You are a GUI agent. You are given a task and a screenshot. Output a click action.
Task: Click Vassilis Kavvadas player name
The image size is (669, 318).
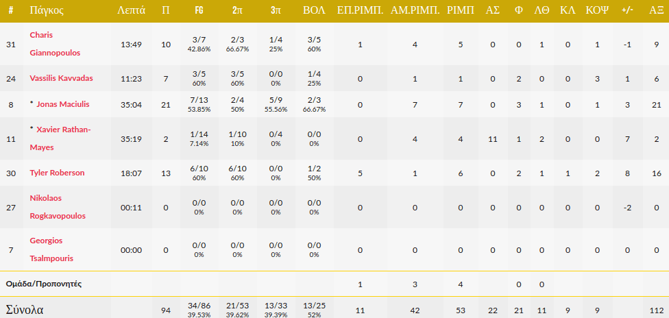click(61, 79)
